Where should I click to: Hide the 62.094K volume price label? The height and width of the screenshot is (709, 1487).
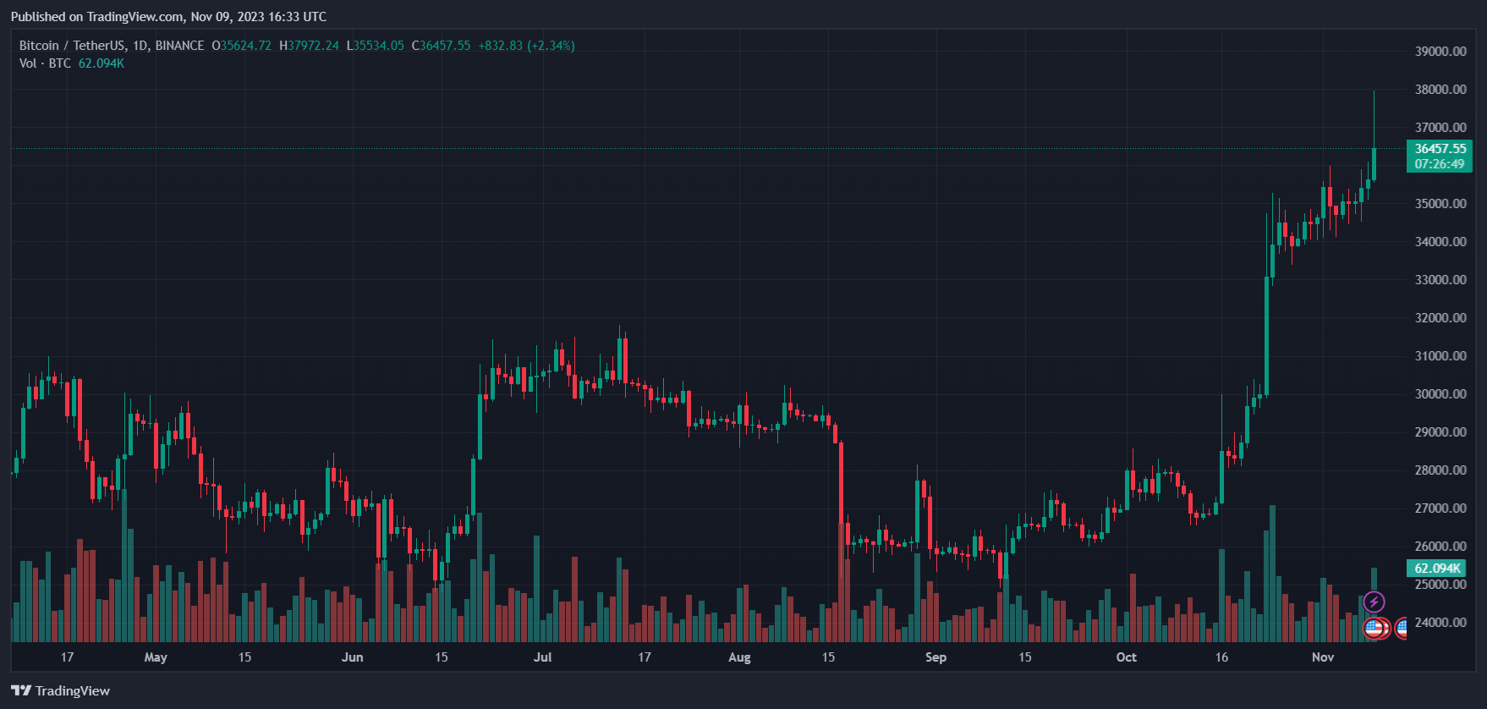1437,569
